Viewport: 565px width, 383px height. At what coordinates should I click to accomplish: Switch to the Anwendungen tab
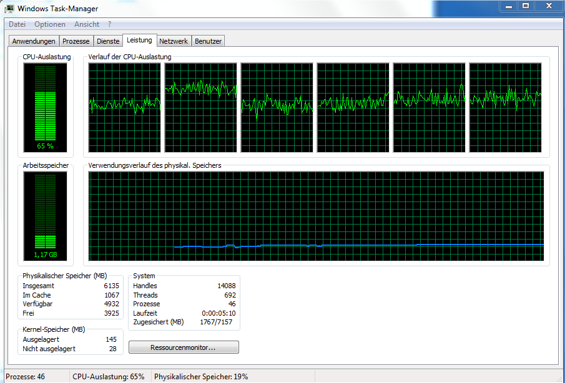coord(34,41)
